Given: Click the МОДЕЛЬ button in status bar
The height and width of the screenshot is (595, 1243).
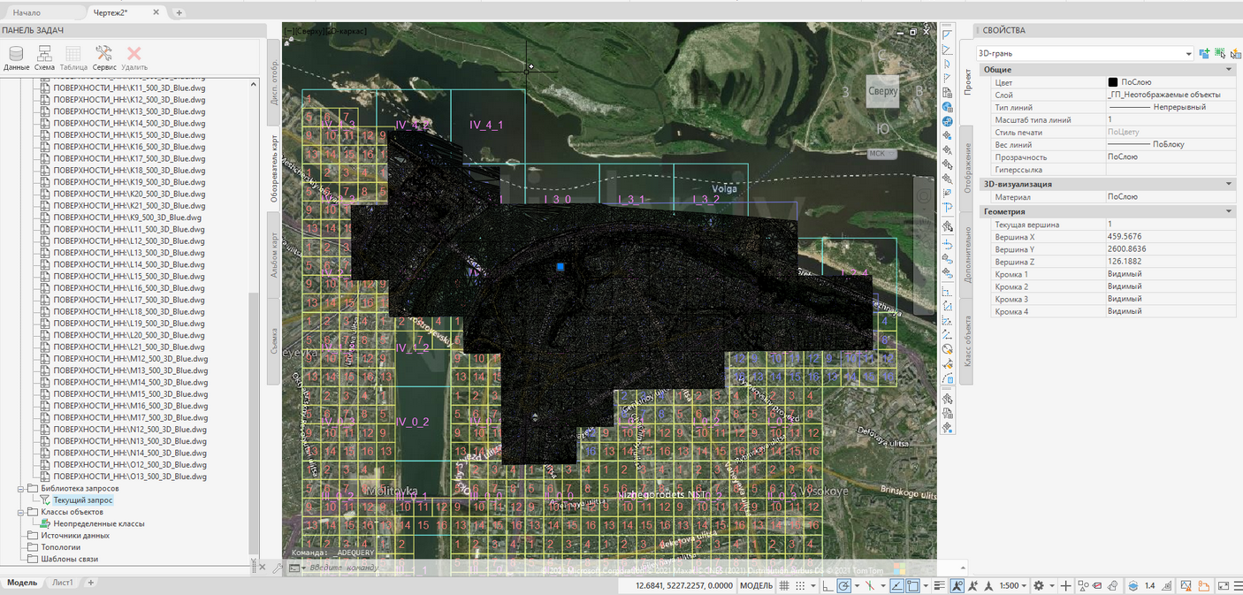Looking at the screenshot, I should click(756, 586).
